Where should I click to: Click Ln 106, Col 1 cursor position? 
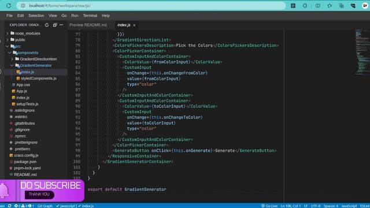[290, 206]
